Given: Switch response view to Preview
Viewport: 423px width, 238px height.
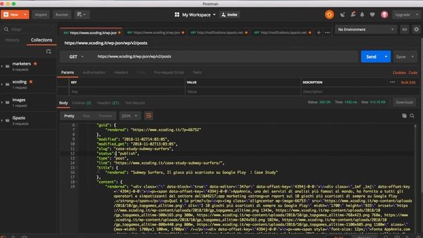Looking at the screenshot, I should (x=105, y=116).
